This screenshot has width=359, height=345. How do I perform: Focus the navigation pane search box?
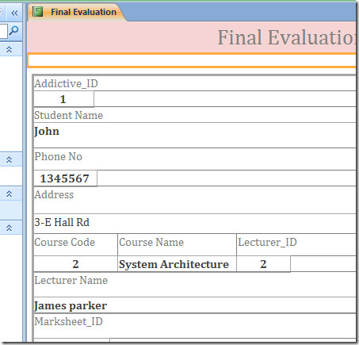[3, 31]
